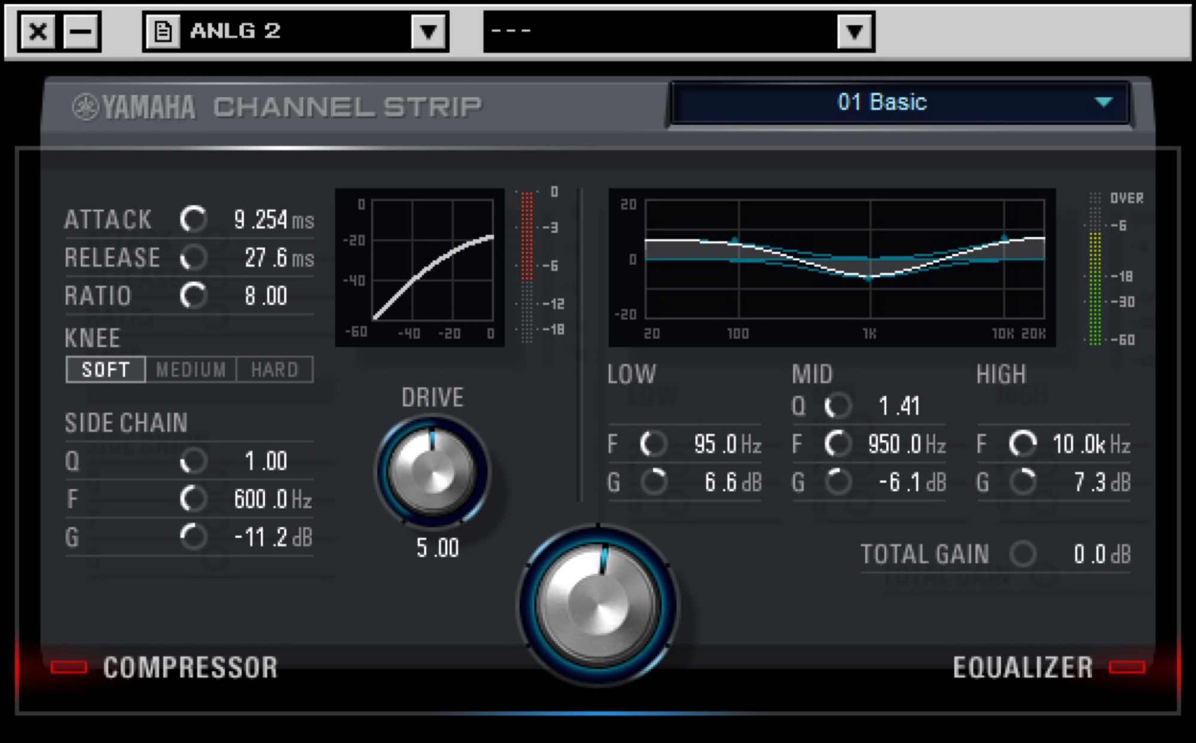Click the Side Chain G knob
1196x743 pixels.
(193, 537)
